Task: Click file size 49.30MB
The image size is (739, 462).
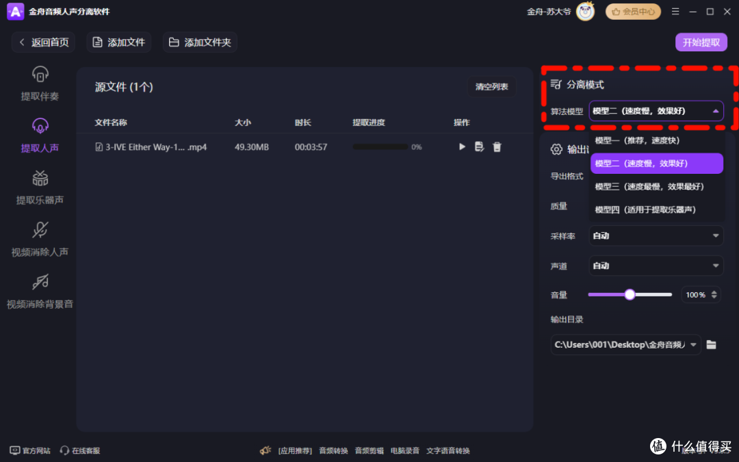Action: pyautogui.click(x=252, y=147)
